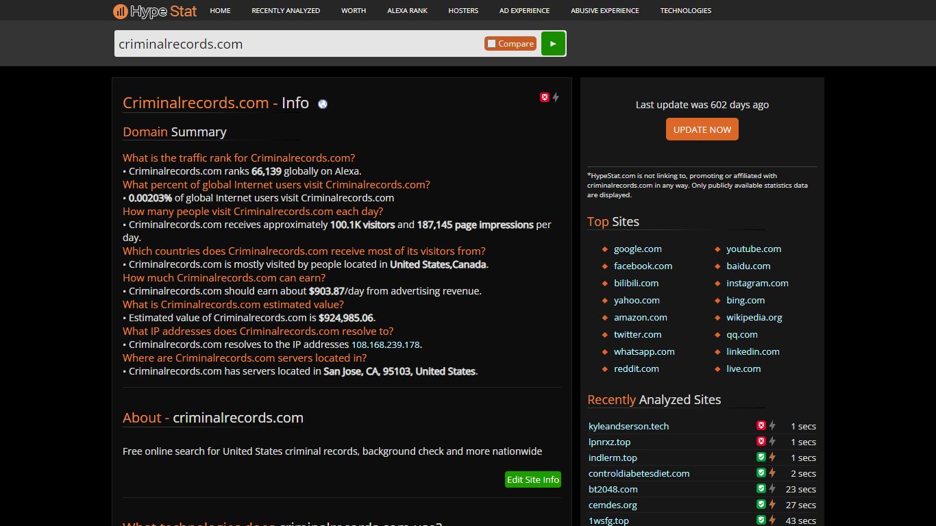Open facebook.com in Top Sites

pos(643,266)
